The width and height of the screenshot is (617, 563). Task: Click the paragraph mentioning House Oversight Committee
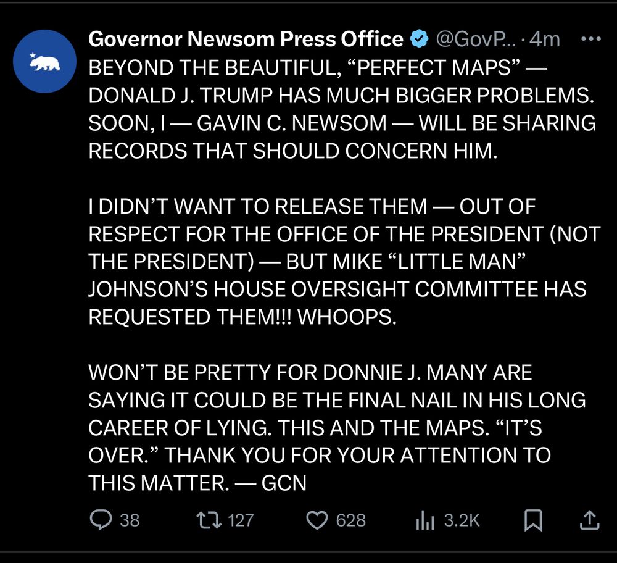click(344, 261)
